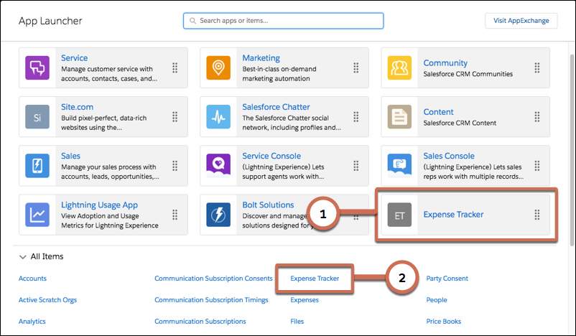Click the Content tile description 'Salesforce CRM Content'
576x336 pixels.
460,123
